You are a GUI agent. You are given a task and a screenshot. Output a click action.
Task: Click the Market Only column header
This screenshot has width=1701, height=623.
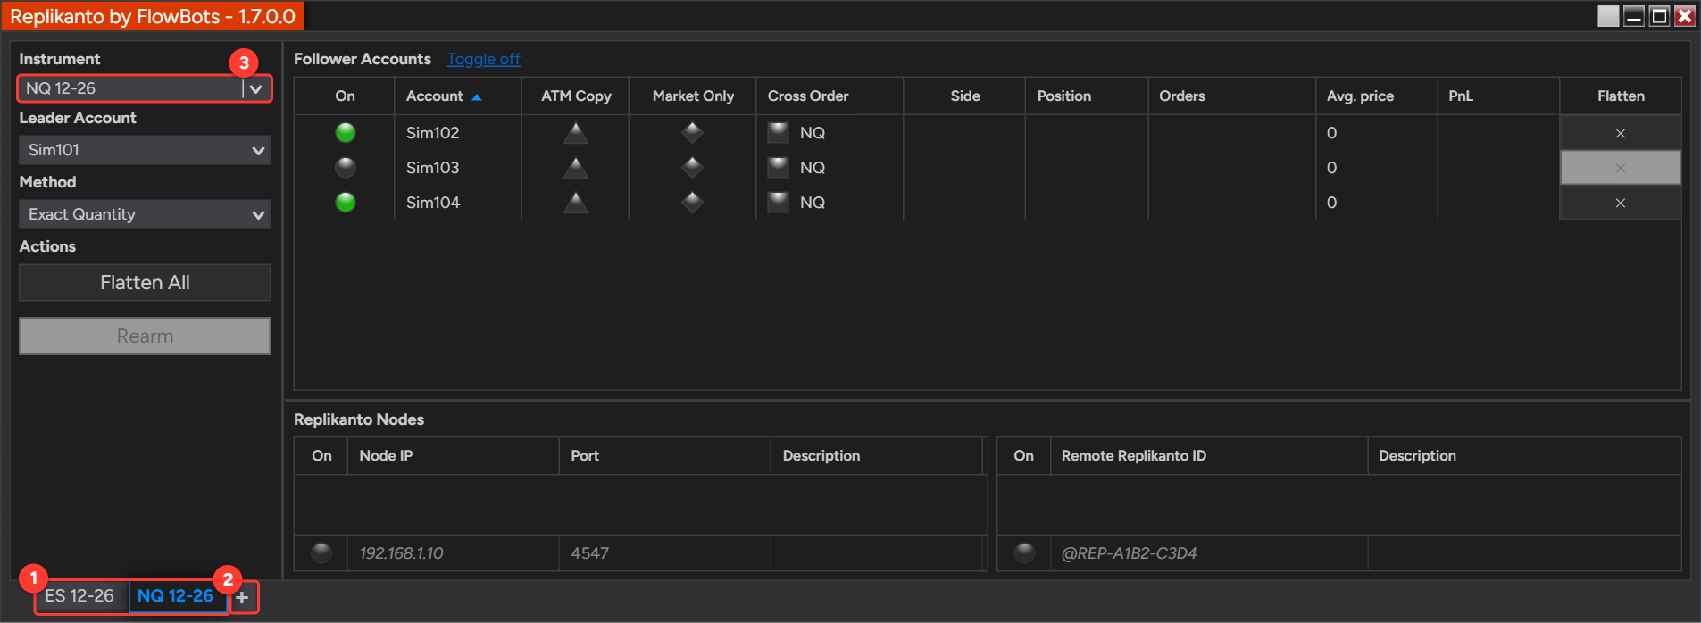tap(693, 96)
